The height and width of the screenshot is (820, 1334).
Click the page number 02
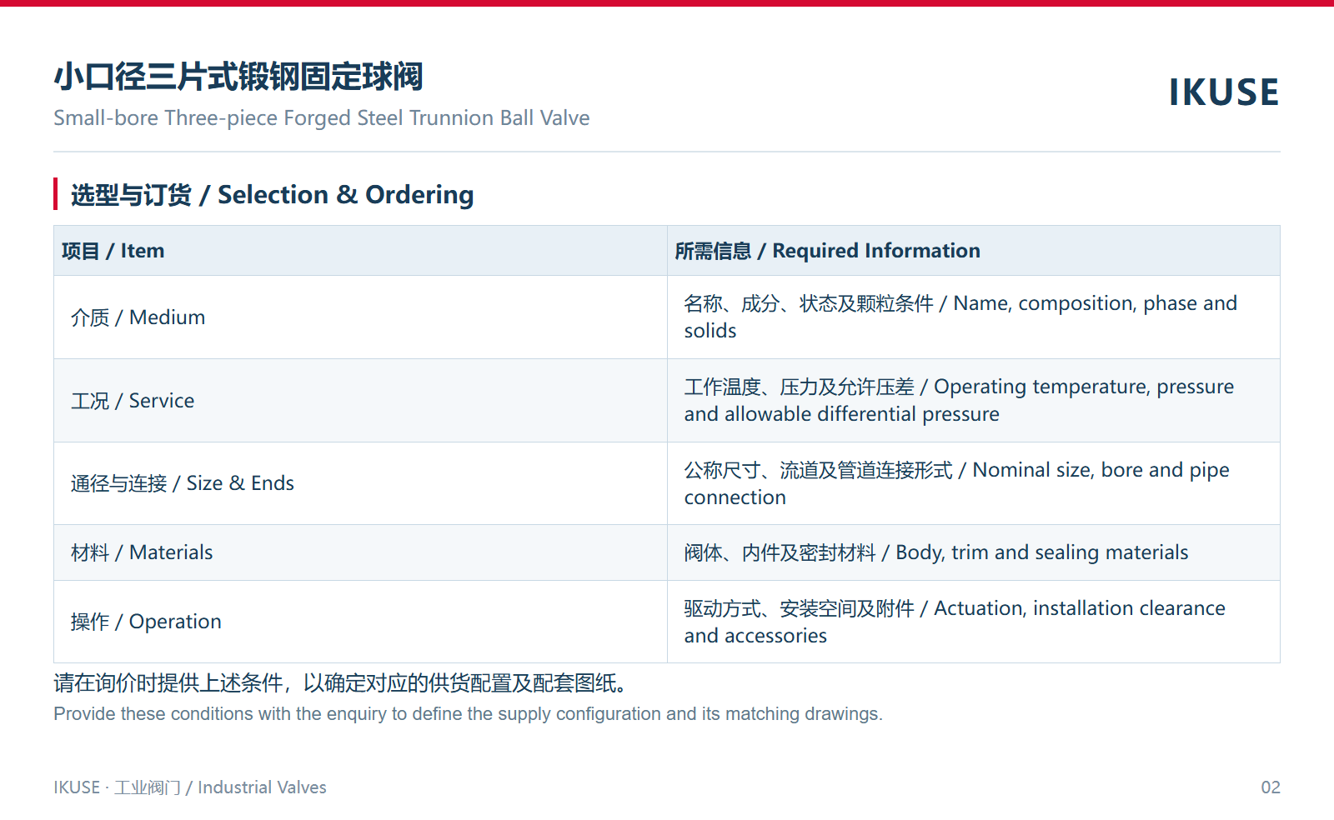[1271, 787]
